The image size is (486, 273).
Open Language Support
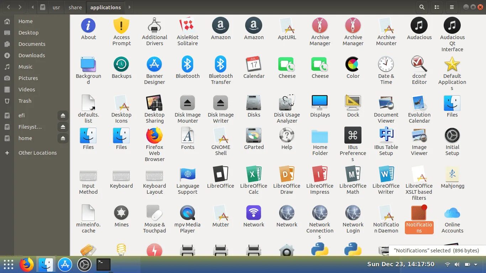point(187,174)
